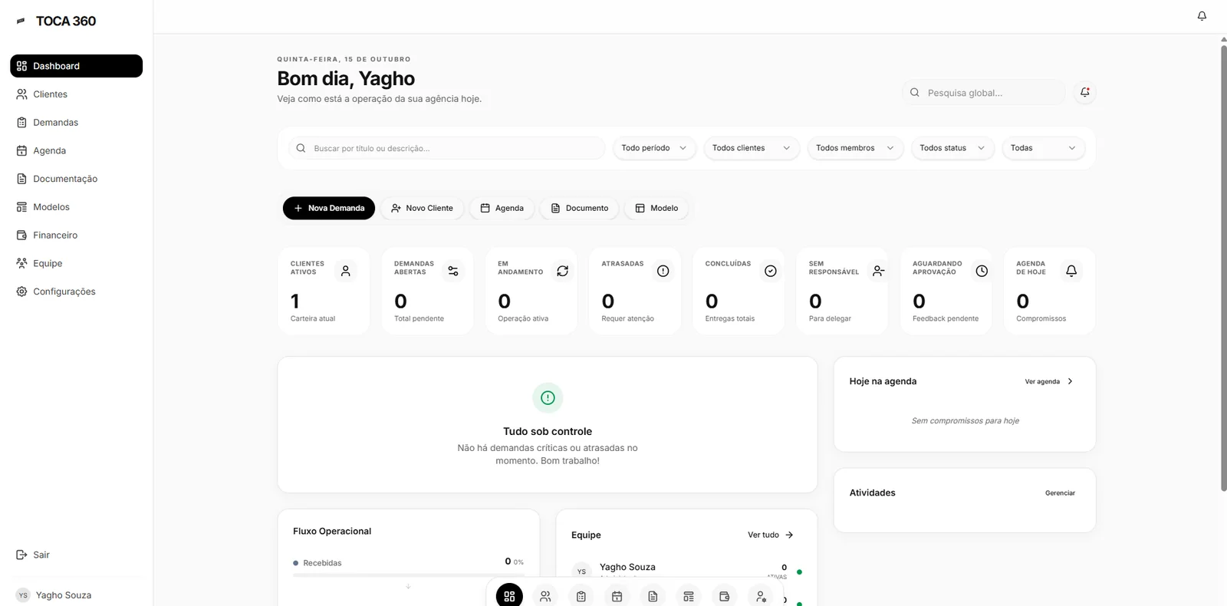Open Ver tudo in the Equipe card
This screenshot has height=606, width=1227.
pyautogui.click(x=771, y=535)
